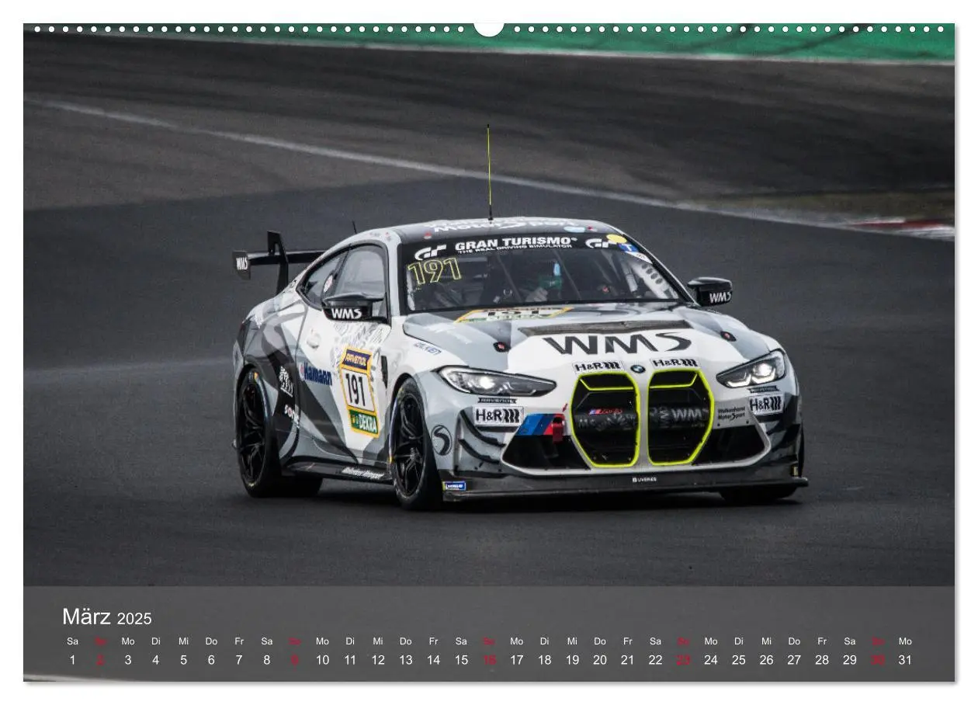Image resolution: width=978 pixels, height=705 pixels.
Task: Pick date 29 in the calendar row
Action: coord(850,660)
